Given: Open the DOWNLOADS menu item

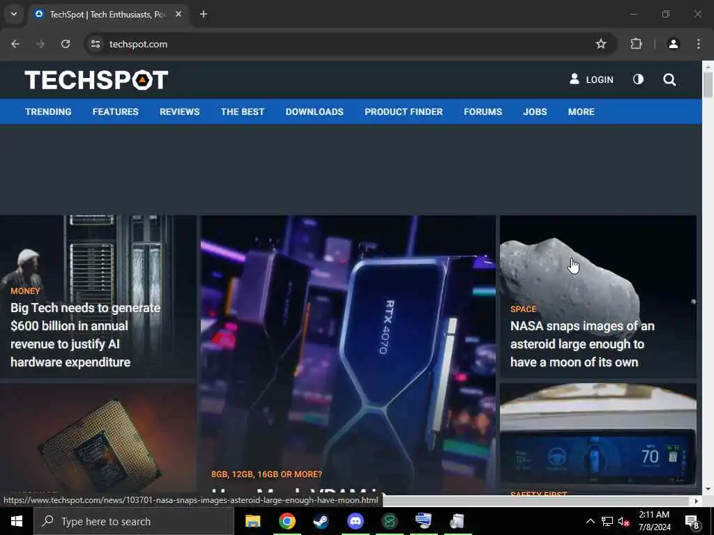Looking at the screenshot, I should pos(314,112).
